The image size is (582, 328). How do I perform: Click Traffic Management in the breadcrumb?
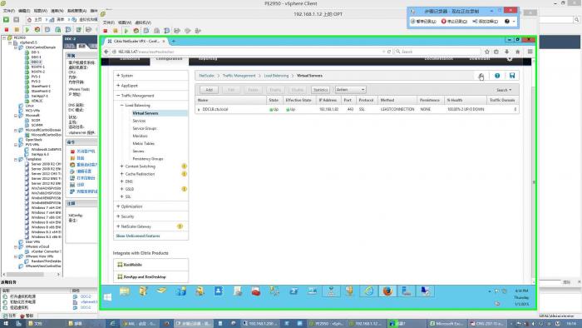point(239,76)
